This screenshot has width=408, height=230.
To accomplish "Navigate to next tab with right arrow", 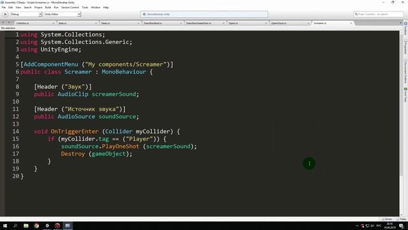I will (9, 23).
